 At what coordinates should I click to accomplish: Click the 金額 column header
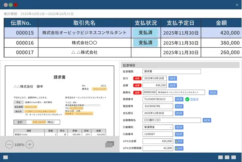click(x=221, y=23)
